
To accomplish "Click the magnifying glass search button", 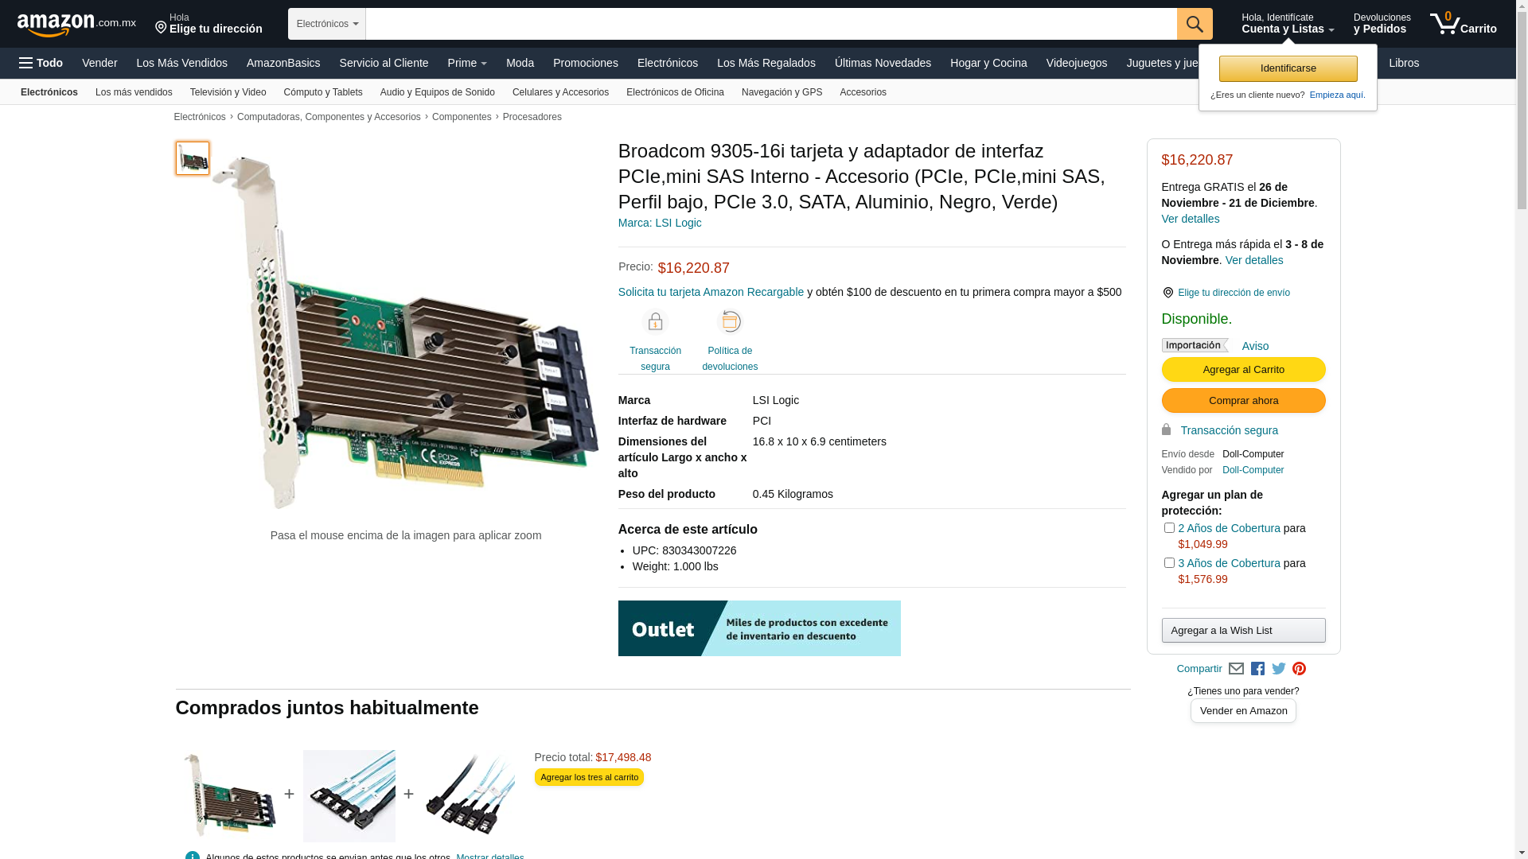I will point(1195,24).
